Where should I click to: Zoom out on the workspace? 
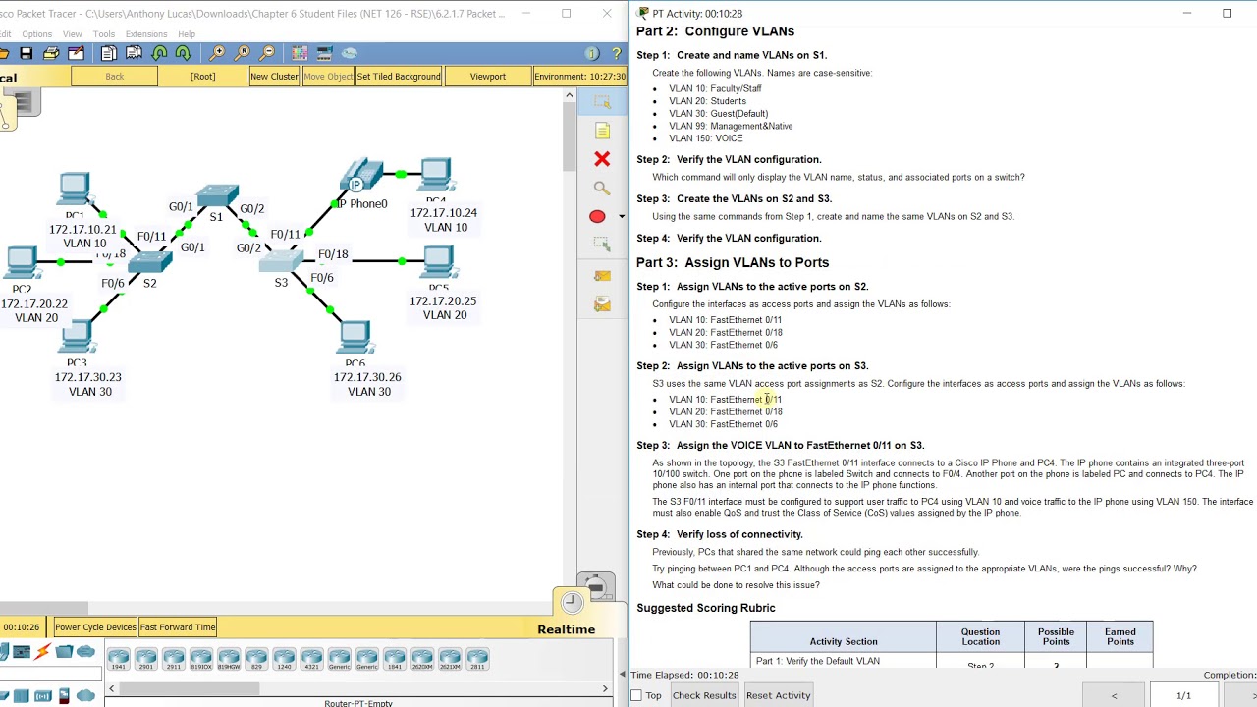click(x=266, y=53)
